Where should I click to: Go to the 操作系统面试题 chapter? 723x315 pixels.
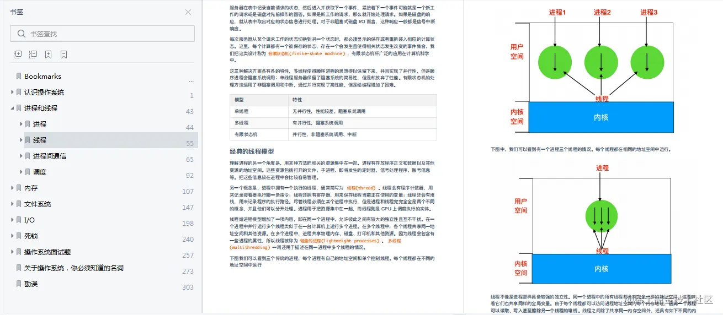[47, 252]
